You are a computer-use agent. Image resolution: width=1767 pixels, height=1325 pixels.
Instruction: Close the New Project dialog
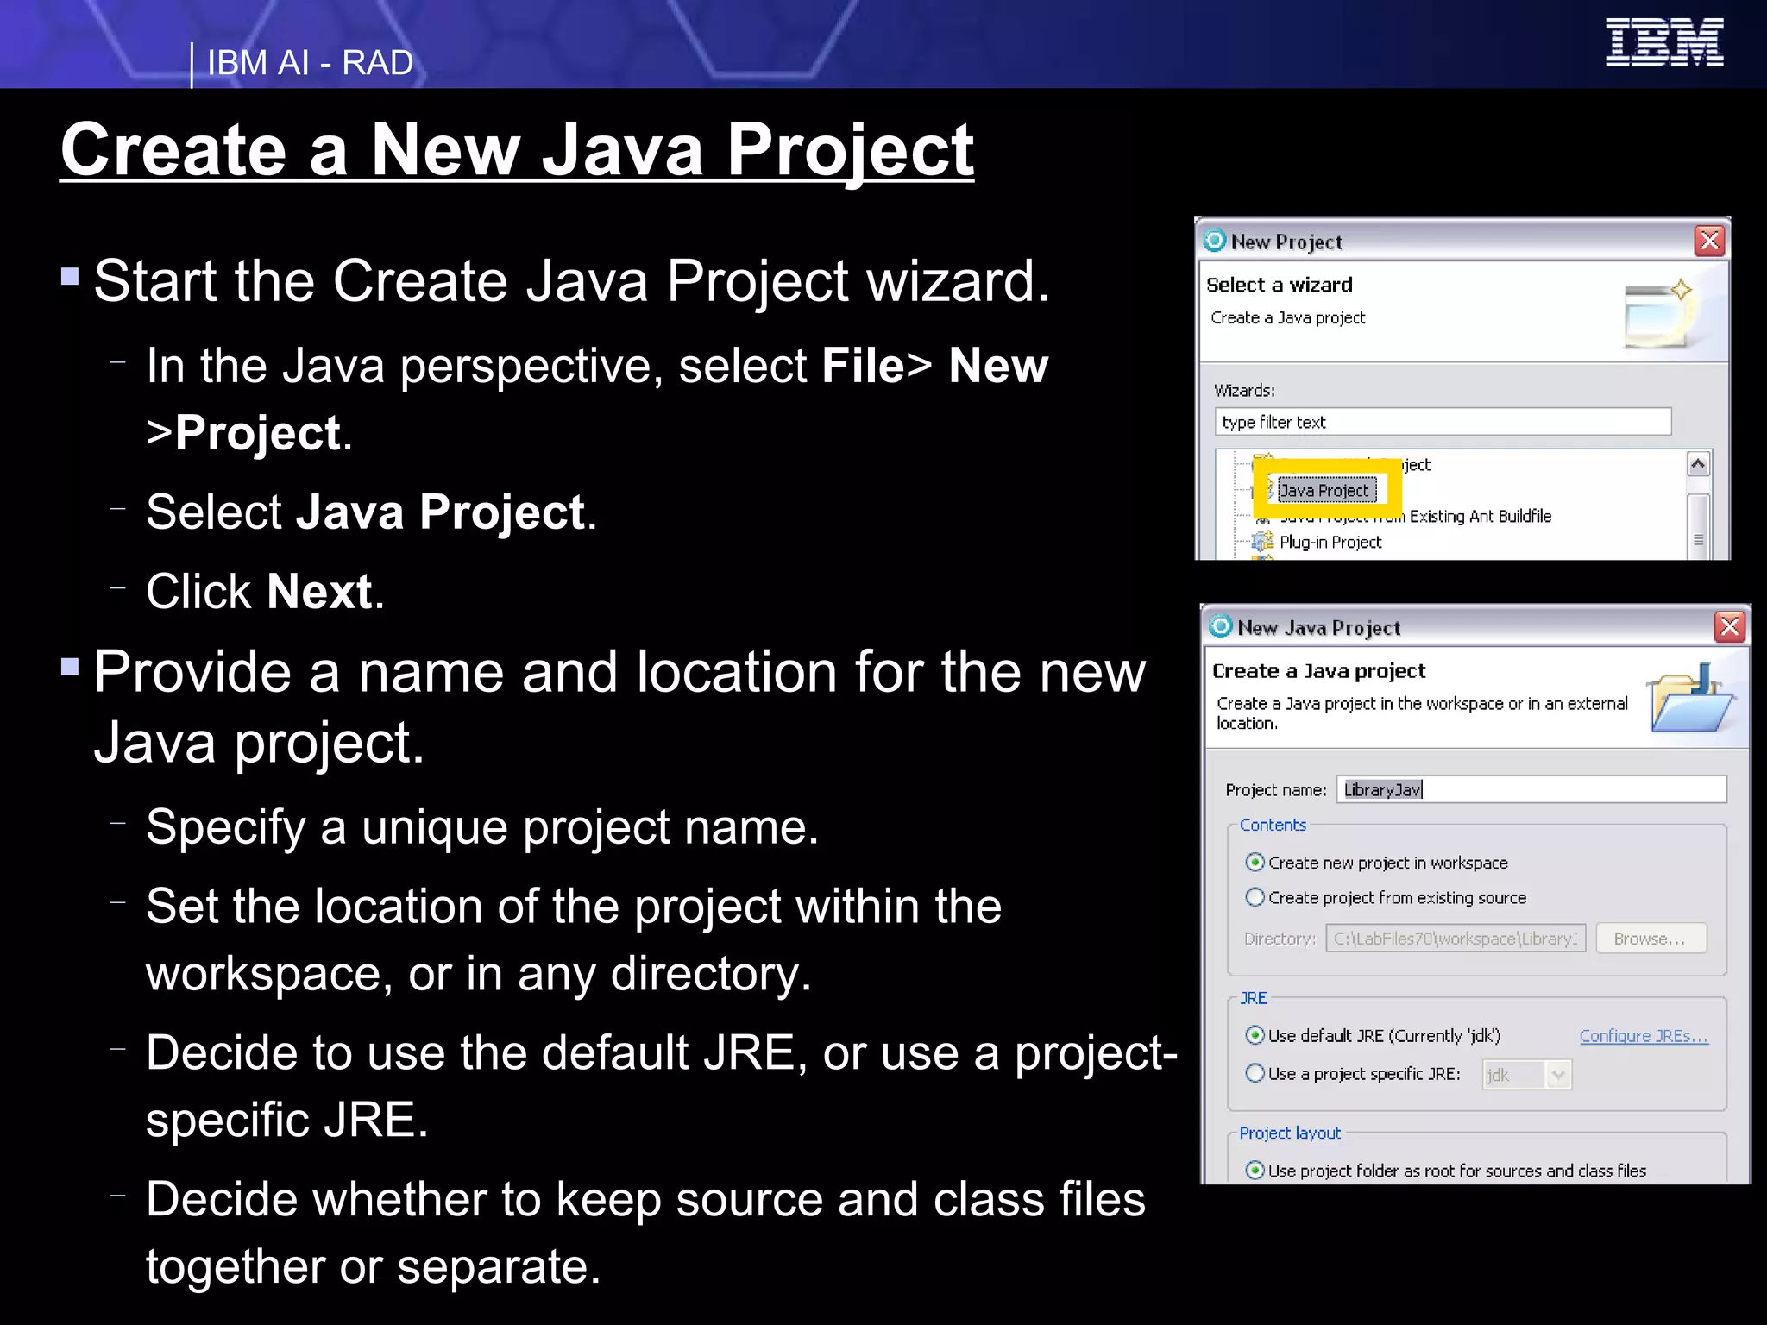click(x=1709, y=241)
